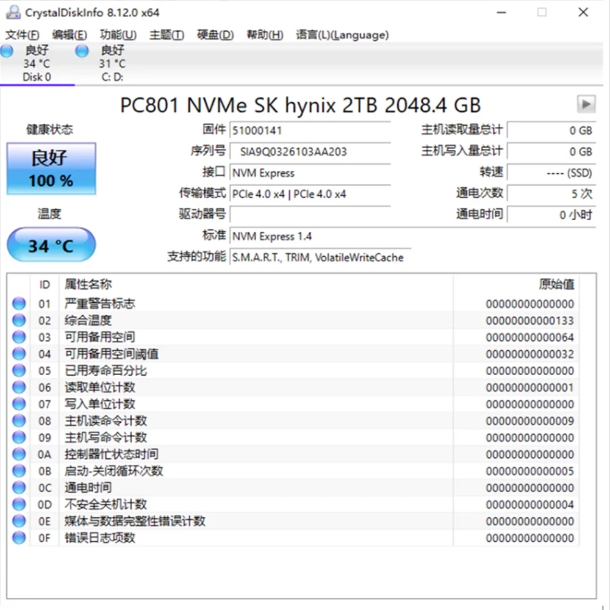Viewport: 610px width, 610px height.
Task: Click the blue health circle above C: D:
Action: pyautogui.click(x=81, y=51)
